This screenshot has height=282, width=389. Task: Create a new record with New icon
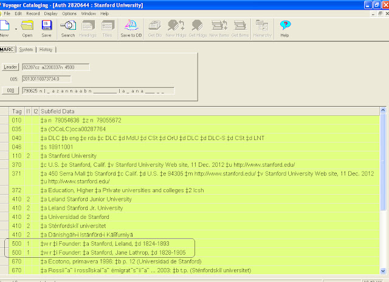click(4, 29)
